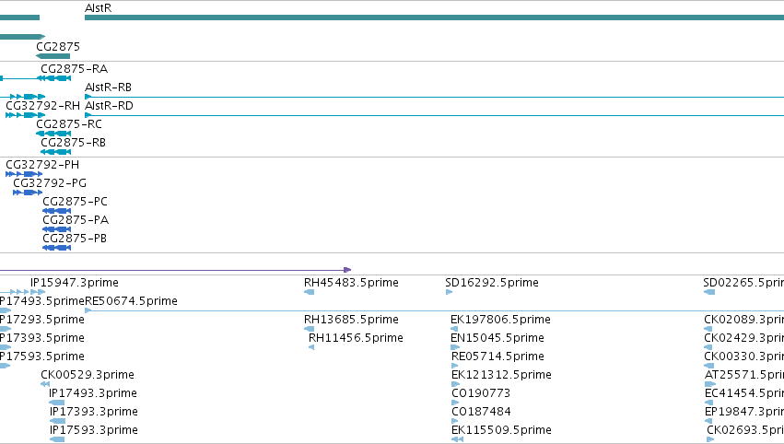Click the AlstR-RD transcript label
Screen dimensions: 784x444
coord(109,106)
